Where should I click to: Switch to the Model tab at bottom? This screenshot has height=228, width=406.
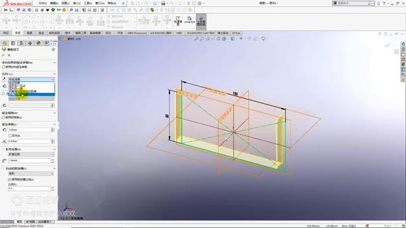point(20,222)
